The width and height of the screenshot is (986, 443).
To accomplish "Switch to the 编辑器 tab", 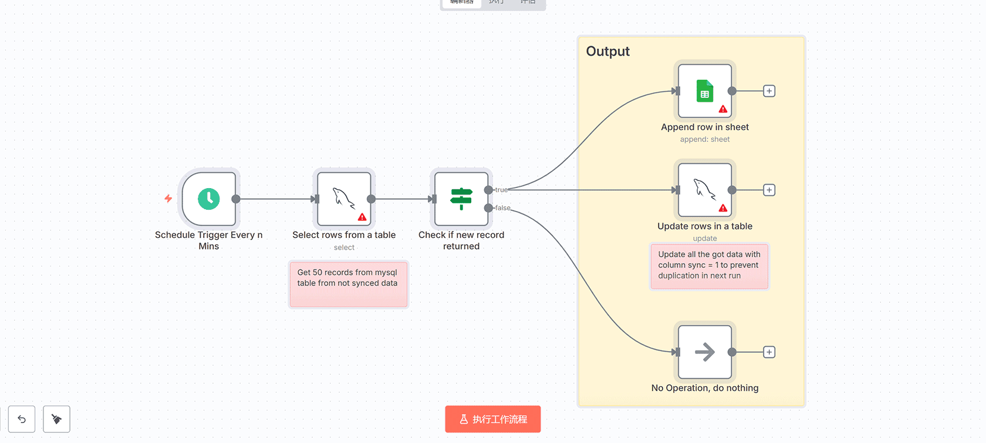I will tap(461, 2).
